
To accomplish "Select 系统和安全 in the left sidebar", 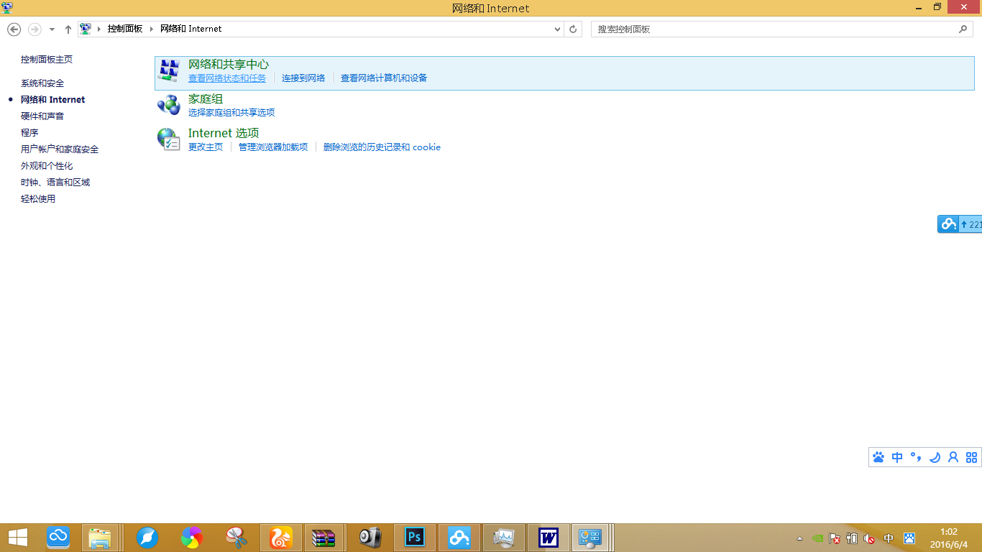I will coord(43,83).
